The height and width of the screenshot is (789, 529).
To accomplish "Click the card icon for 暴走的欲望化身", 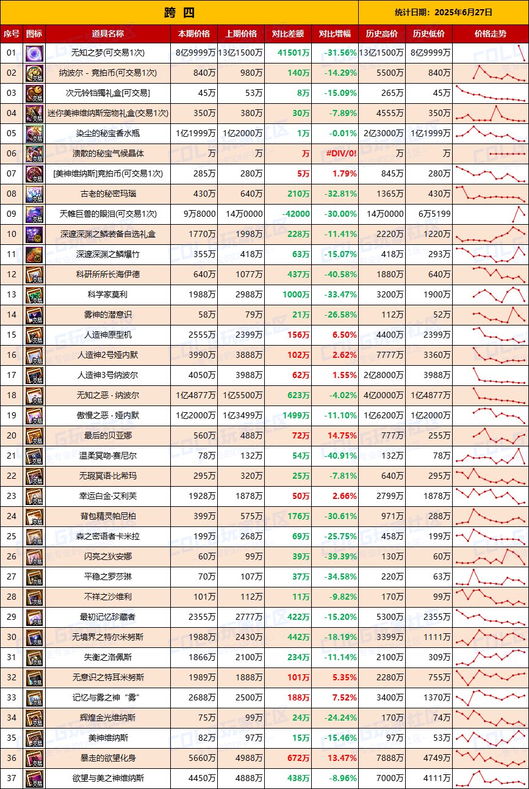I will [34, 758].
